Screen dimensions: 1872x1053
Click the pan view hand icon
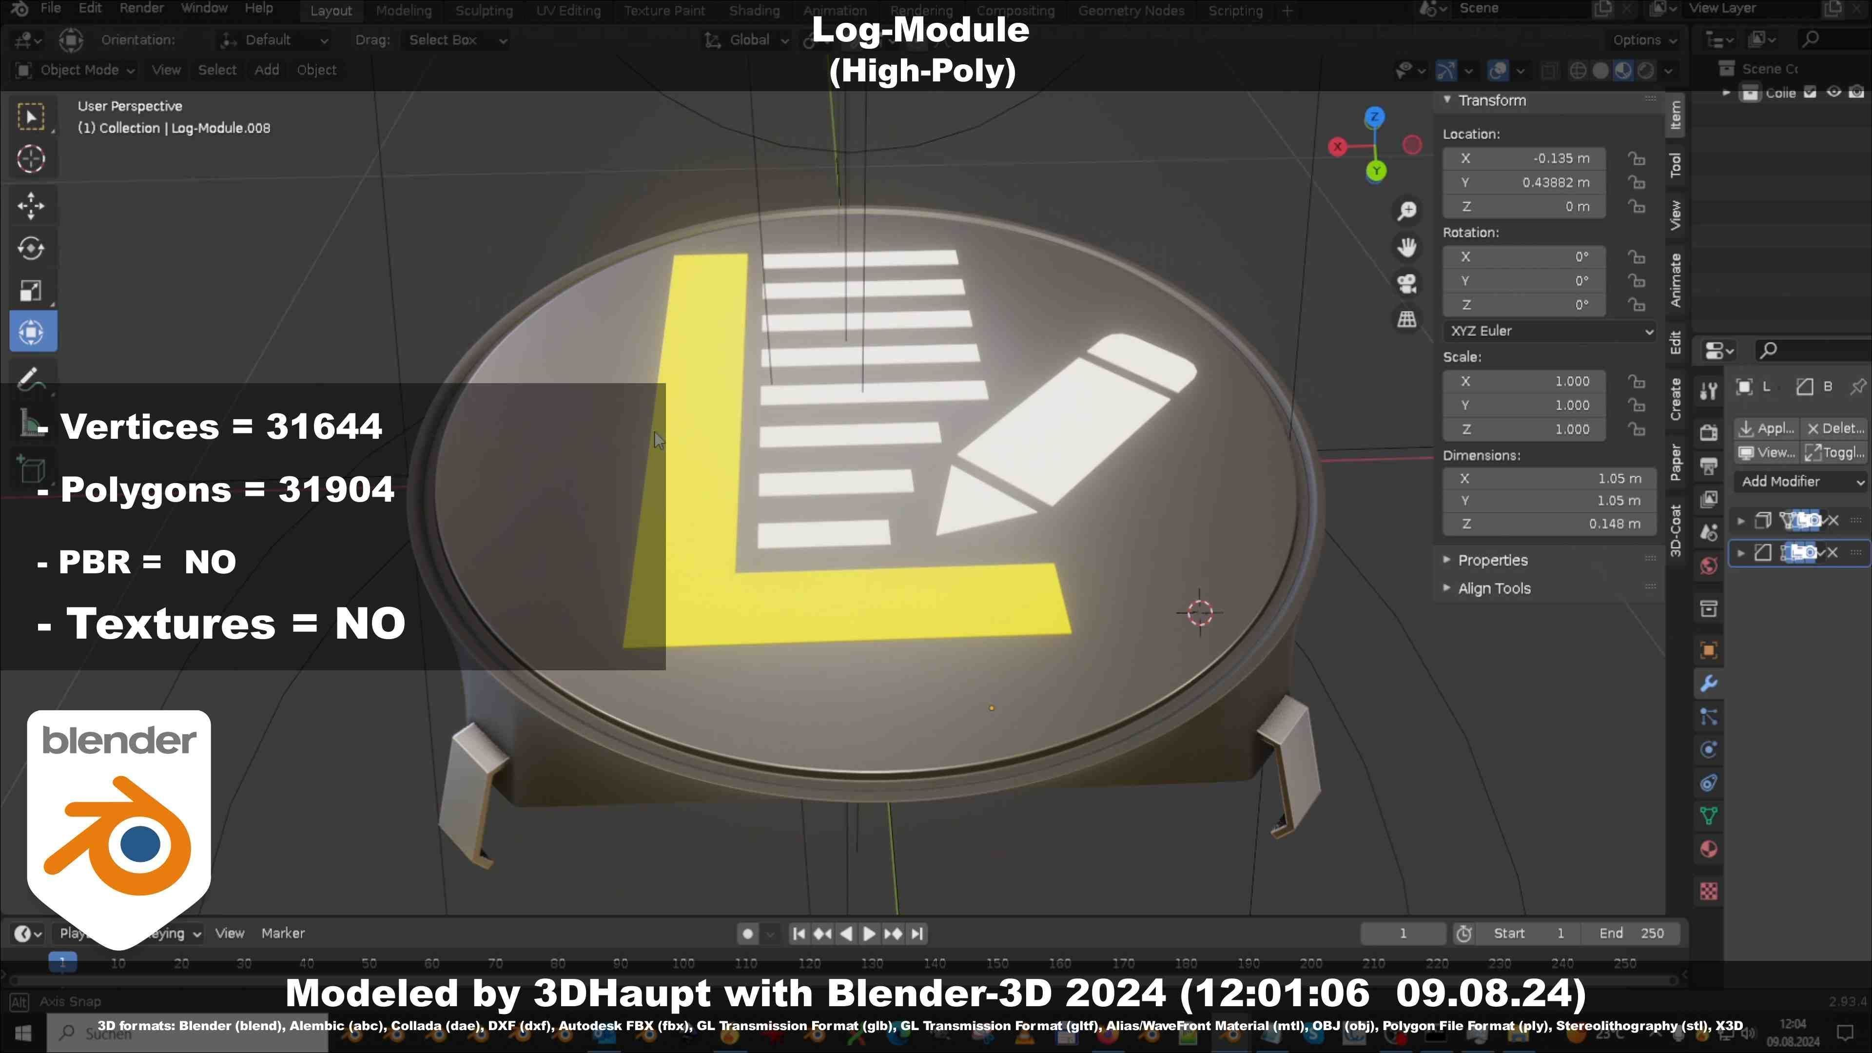pyautogui.click(x=1407, y=247)
